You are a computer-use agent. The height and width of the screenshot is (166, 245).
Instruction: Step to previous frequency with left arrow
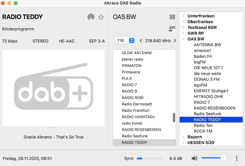(x=141, y=41)
